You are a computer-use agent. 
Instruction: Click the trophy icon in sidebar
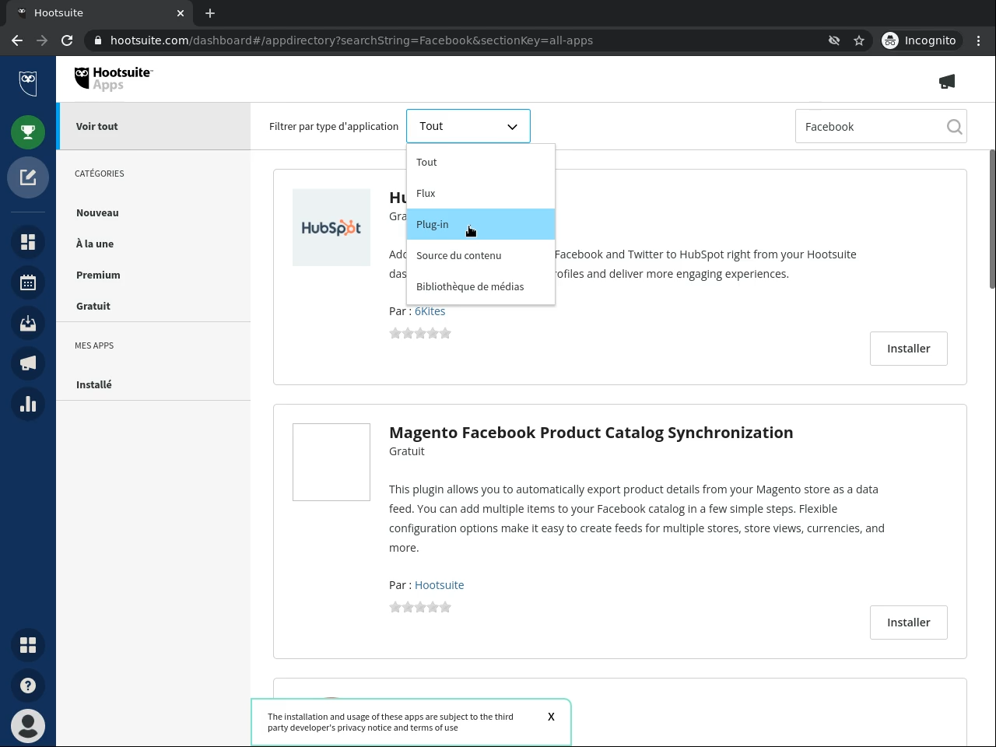click(x=28, y=132)
